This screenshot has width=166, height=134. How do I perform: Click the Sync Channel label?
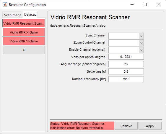(95, 35)
